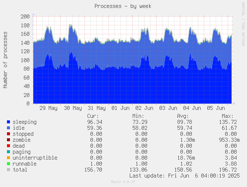Click the 'Max:' column header

coord(228,116)
